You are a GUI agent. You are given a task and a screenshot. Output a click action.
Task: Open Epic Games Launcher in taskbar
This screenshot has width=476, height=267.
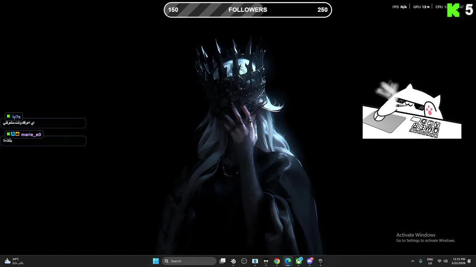point(320,261)
